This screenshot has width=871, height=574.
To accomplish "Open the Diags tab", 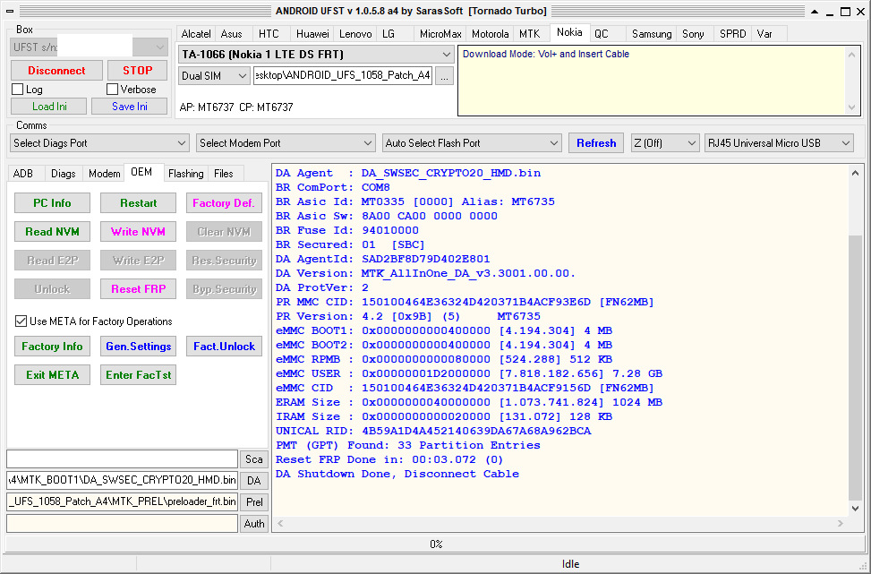I will click(64, 174).
